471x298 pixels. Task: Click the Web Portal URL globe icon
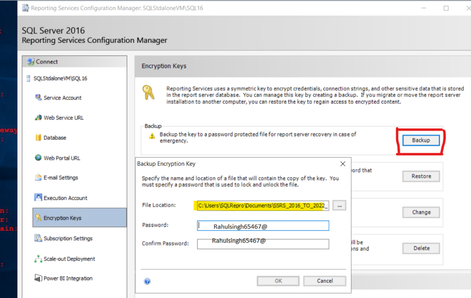point(38,158)
